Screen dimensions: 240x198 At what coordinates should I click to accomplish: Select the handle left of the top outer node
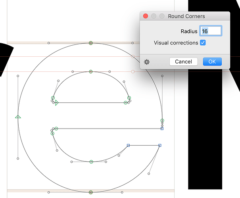click(x=49, y=43)
